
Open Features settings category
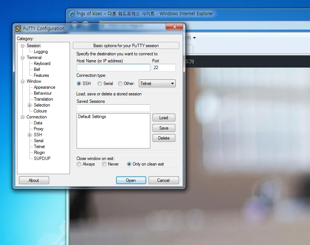[x=41, y=75]
